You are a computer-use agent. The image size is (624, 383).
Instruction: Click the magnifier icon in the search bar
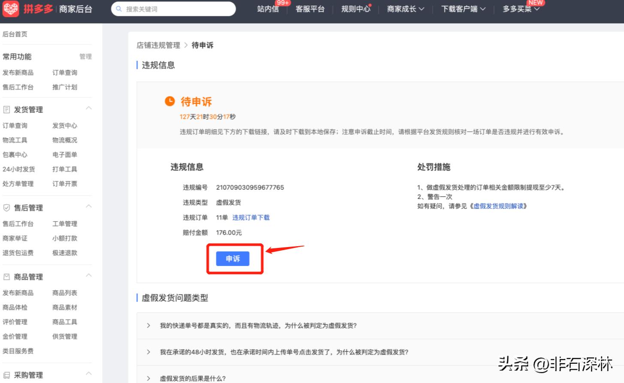click(x=119, y=9)
